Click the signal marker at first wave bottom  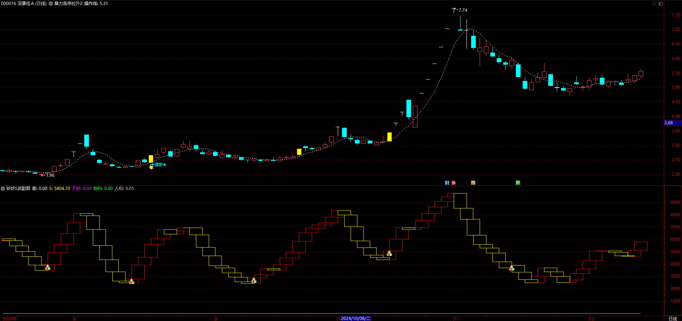click(x=48, y=267)
